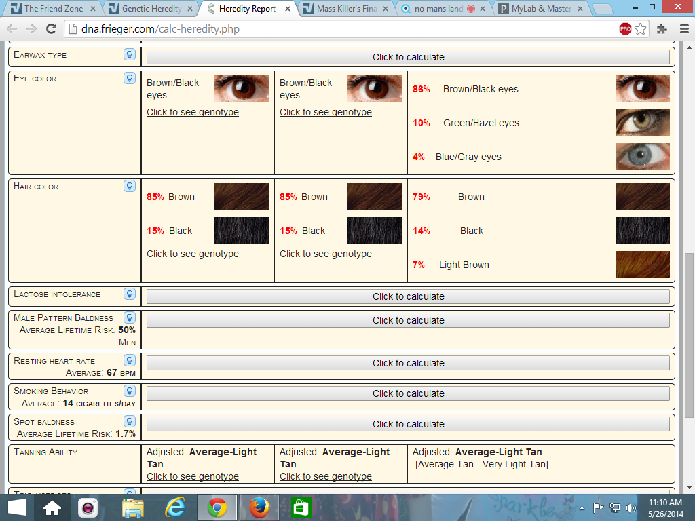This screenshot has width=695, height=521.
Task: Open second Tanning Ability genotype link
Action: (326, 476)
